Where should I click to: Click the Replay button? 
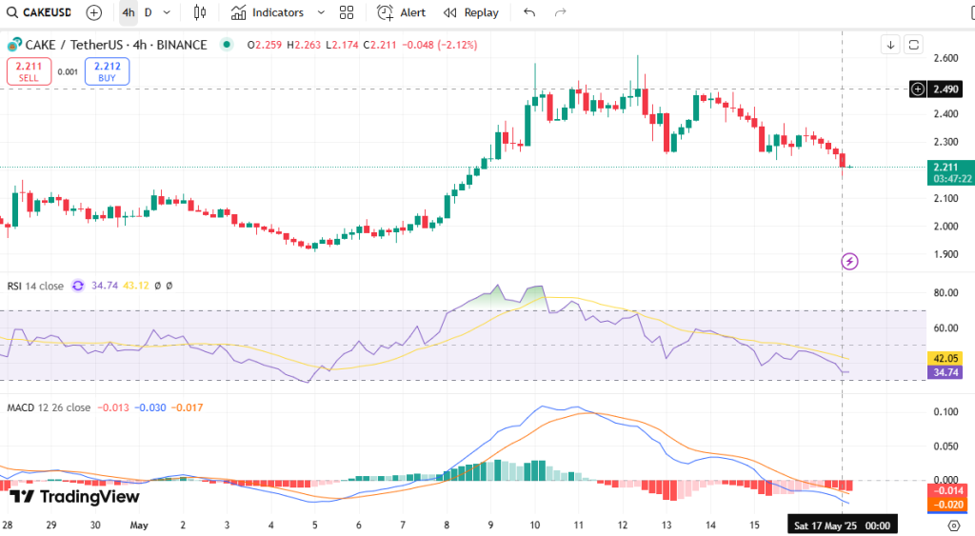click(x=470, y=12)
